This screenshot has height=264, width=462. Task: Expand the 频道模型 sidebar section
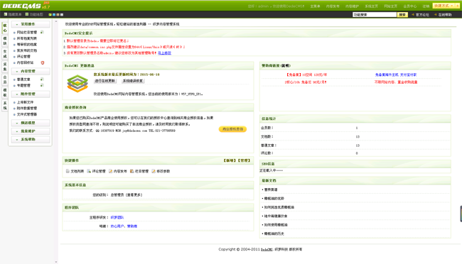(x=31, y=123)
